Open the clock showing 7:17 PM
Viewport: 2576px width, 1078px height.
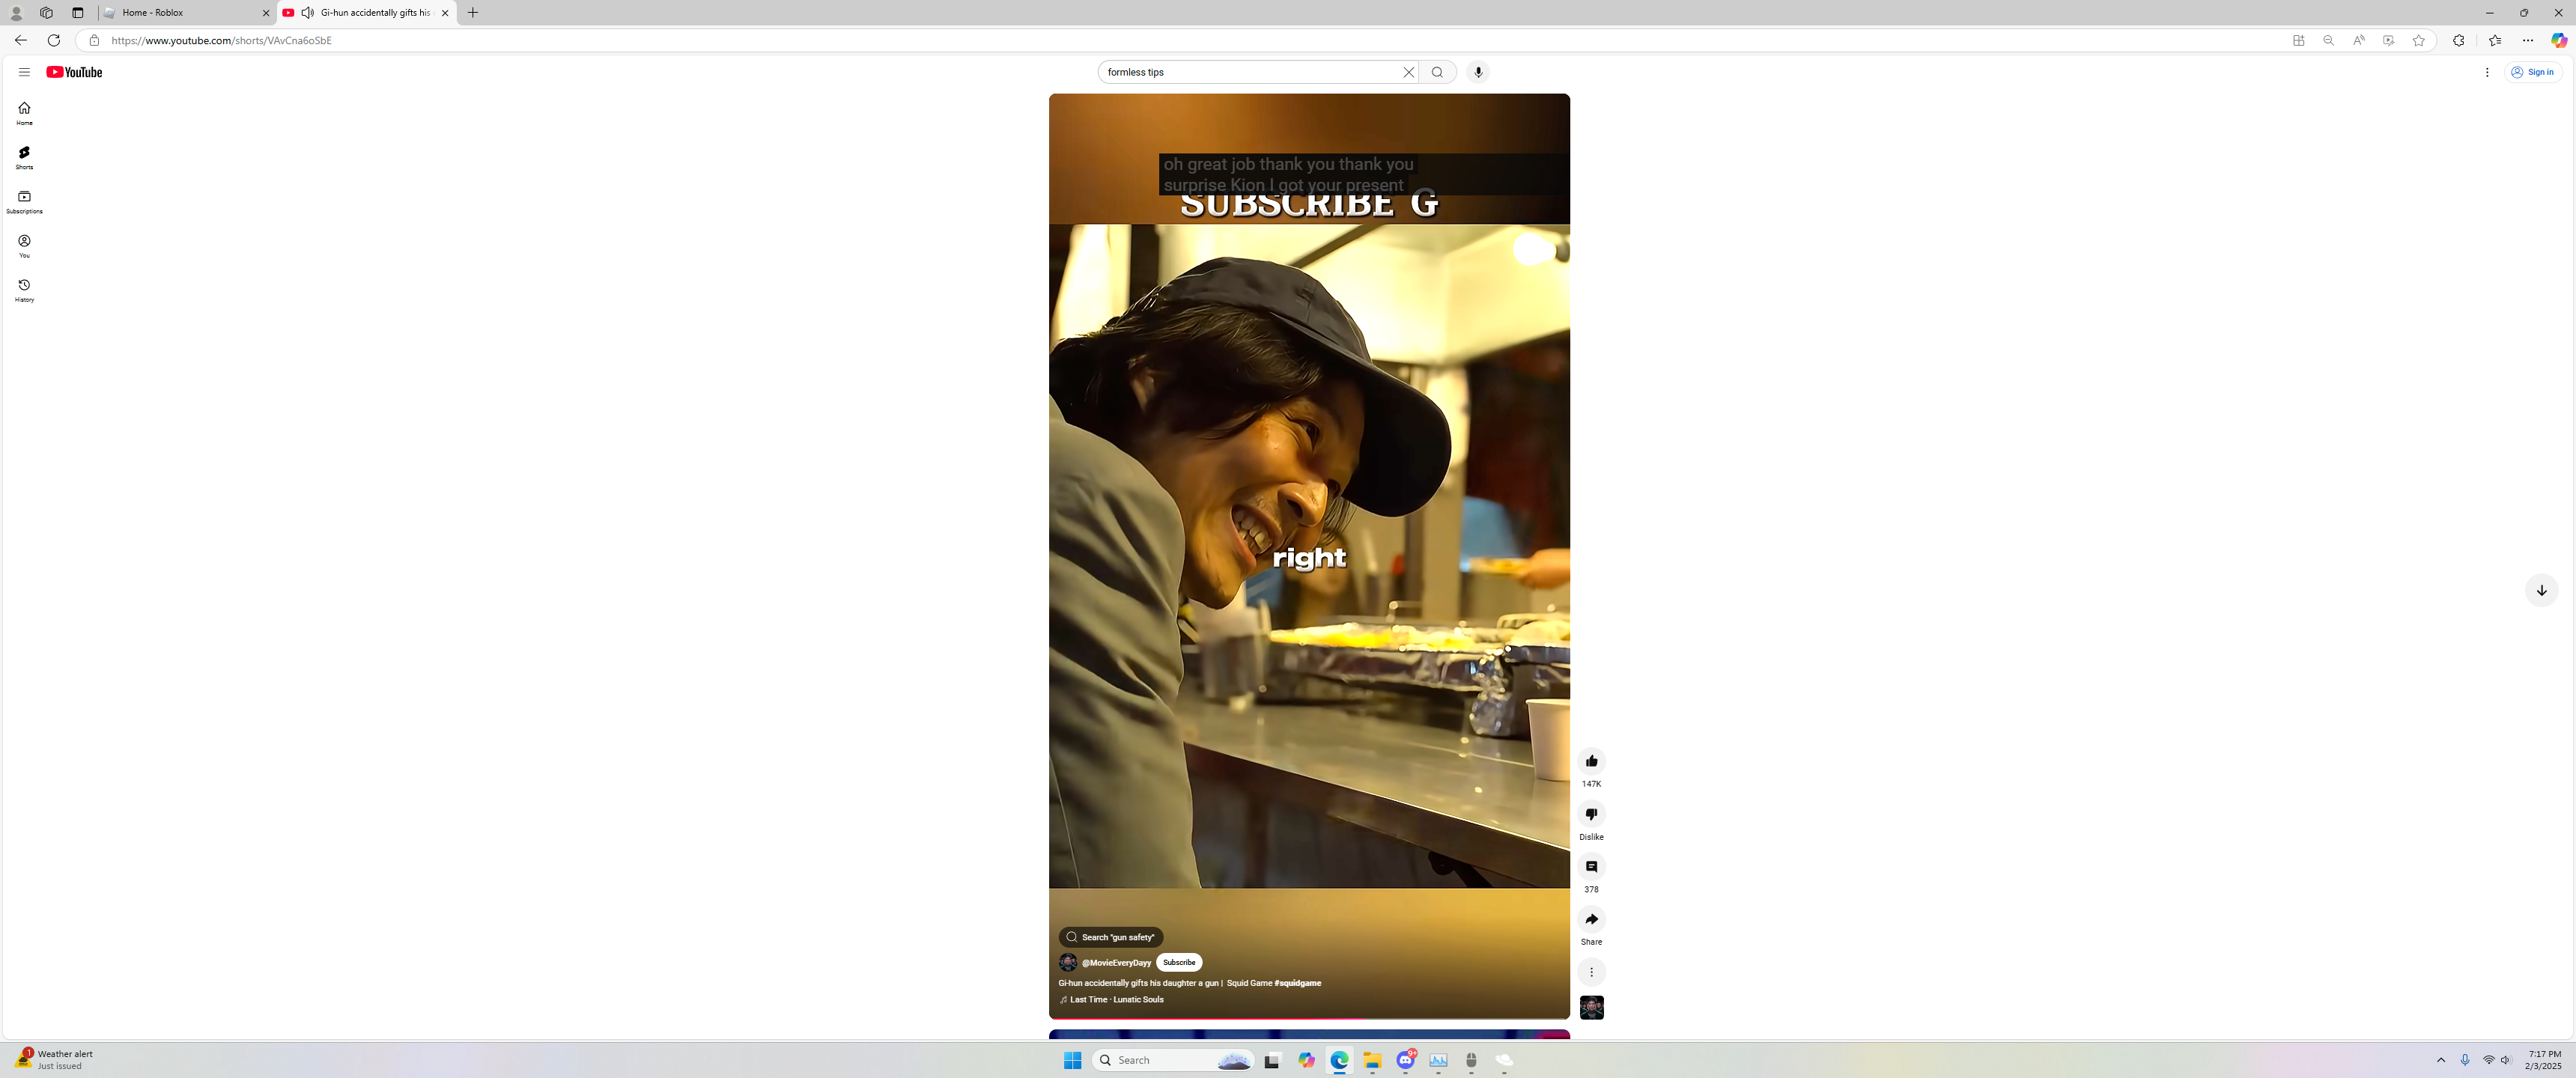click(2544, 1060)
